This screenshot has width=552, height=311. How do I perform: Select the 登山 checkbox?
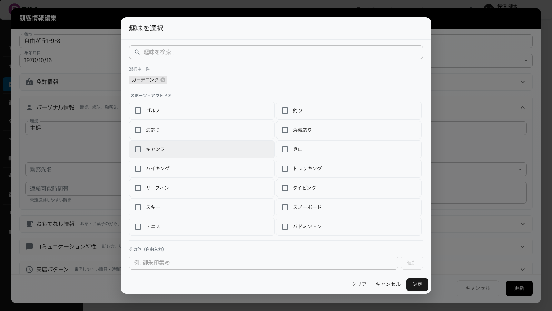[x=285, y=149]
